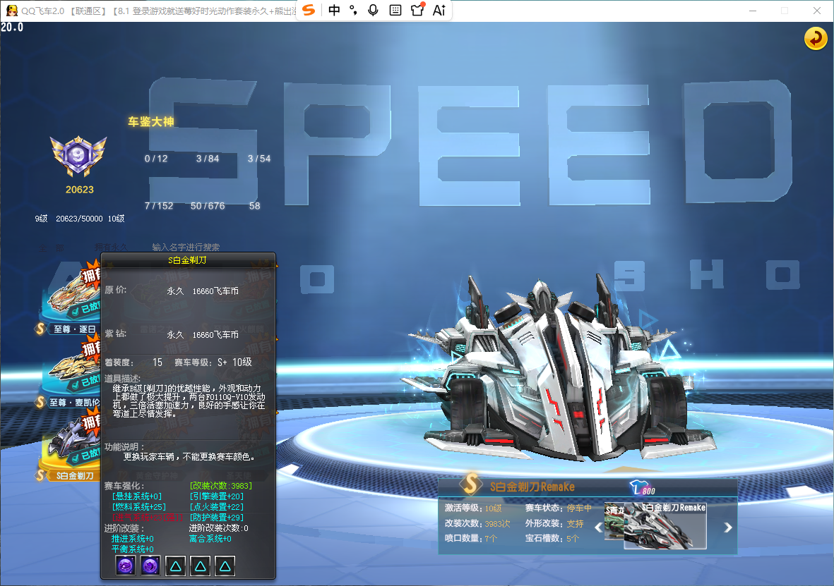
Task: Show previous skin with left chevron
Action: pos(598,527)
